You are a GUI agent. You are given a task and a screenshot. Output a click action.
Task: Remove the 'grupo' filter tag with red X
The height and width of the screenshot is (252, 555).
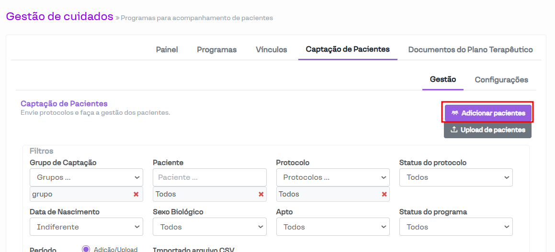136,194
